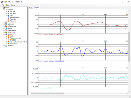131x98 pixels.
Task: Select the Graphics tab
Action: coord(37,8)
